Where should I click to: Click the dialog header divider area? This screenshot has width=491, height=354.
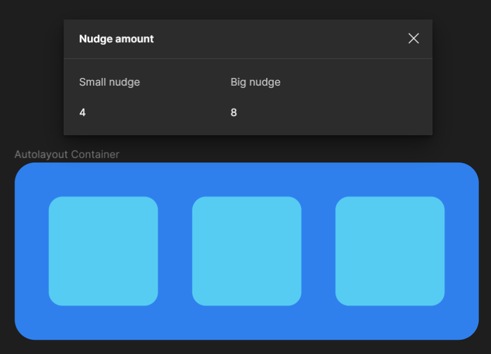click(x=247, y=58)
